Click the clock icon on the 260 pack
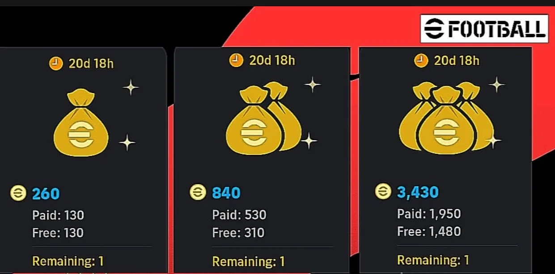Screen dimensions: 555x274 (x=56, y=63)
